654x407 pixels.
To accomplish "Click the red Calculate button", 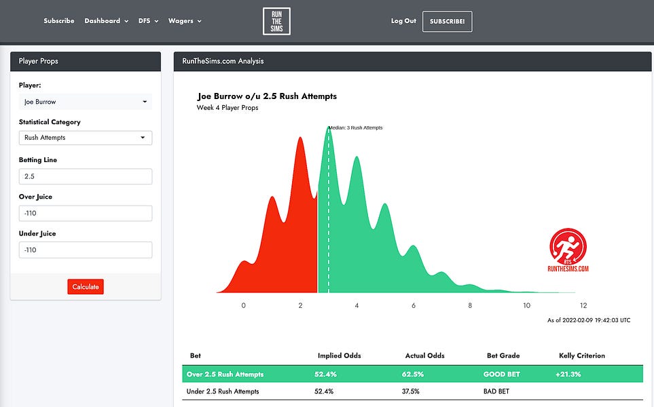I will coord(86,287).
